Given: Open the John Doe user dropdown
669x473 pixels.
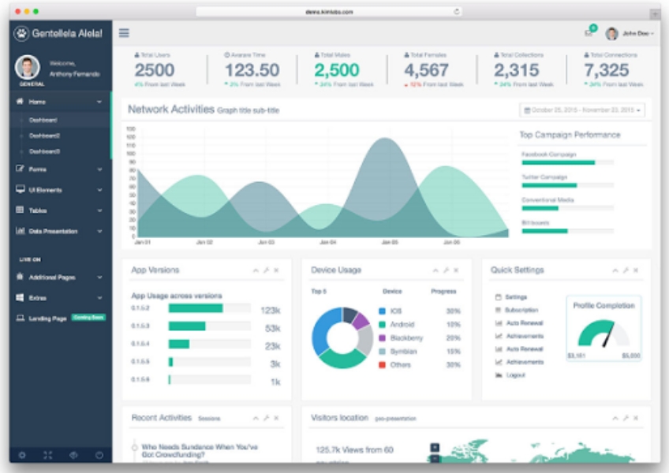Looking at the screenshot, I should click(x=629, y=33).
